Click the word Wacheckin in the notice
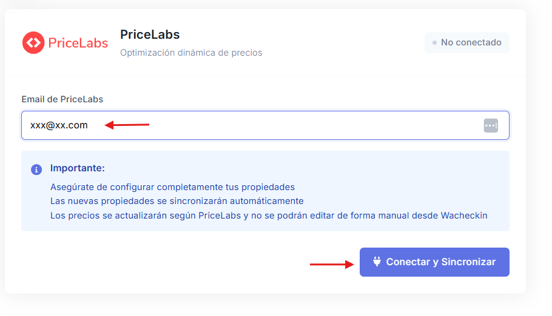Image resolution: width=552 pixels, height=316 pixels. tap(463, 215)
